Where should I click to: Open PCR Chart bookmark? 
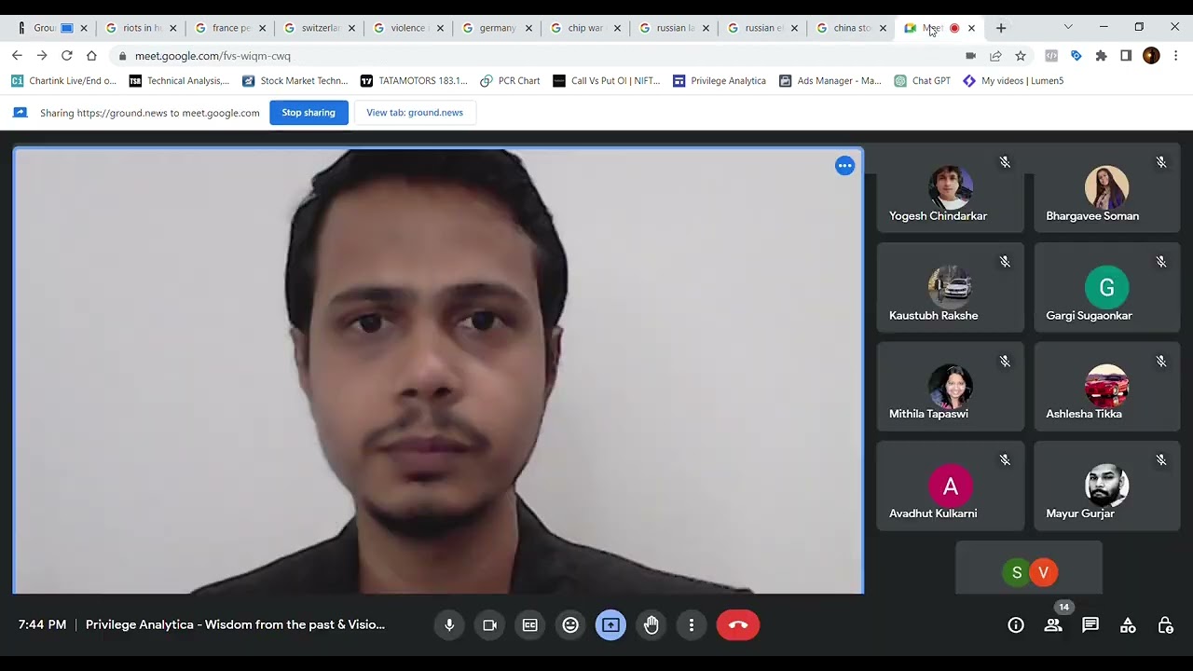tap(510, 81)
